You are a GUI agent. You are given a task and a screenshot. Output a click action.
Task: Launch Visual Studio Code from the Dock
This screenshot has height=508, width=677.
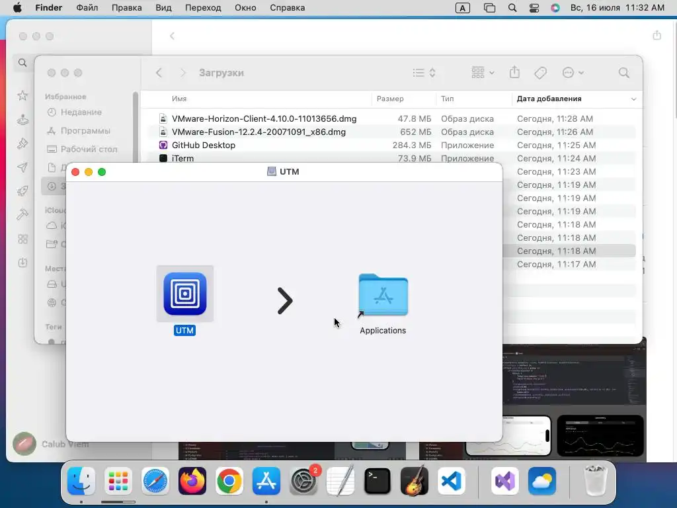(452, 481)
